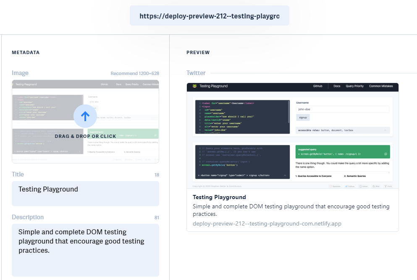Click the 'PREVIEW' section heading

coord(198,52)
